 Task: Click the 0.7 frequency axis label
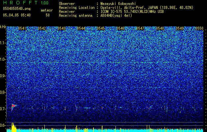click(3, 109)
